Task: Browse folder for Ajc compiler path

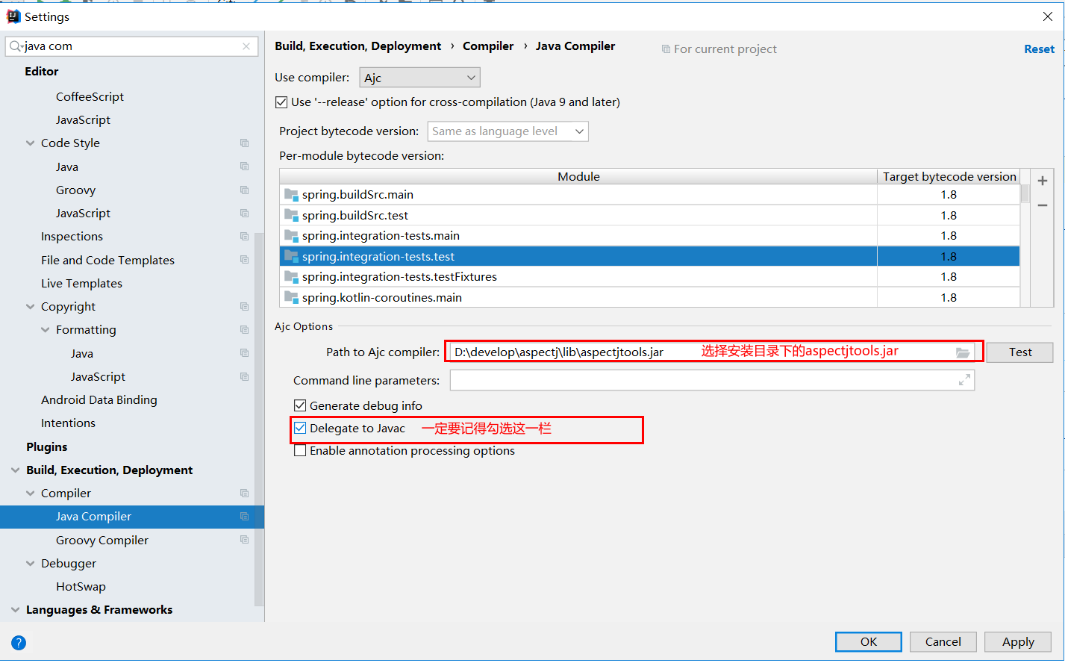Action: [963, 352]
